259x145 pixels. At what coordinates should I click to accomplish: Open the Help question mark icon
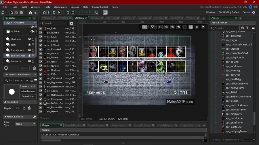73,13
